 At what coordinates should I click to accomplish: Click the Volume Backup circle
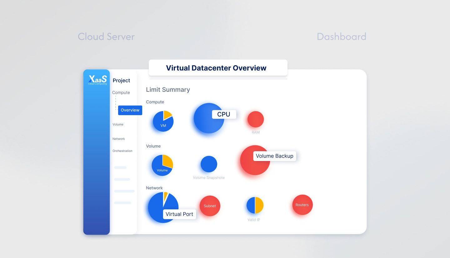255,160
